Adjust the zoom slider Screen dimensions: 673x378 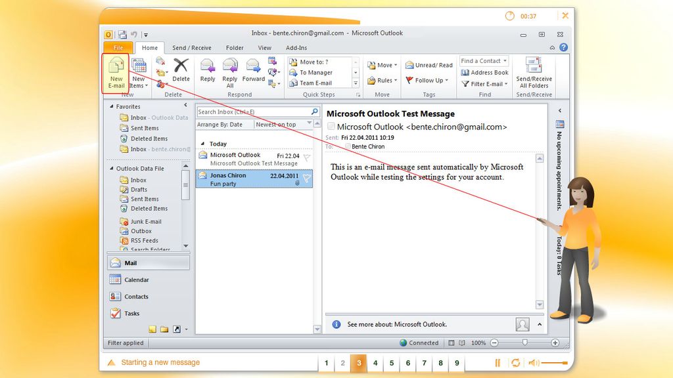tap(524, 343)
